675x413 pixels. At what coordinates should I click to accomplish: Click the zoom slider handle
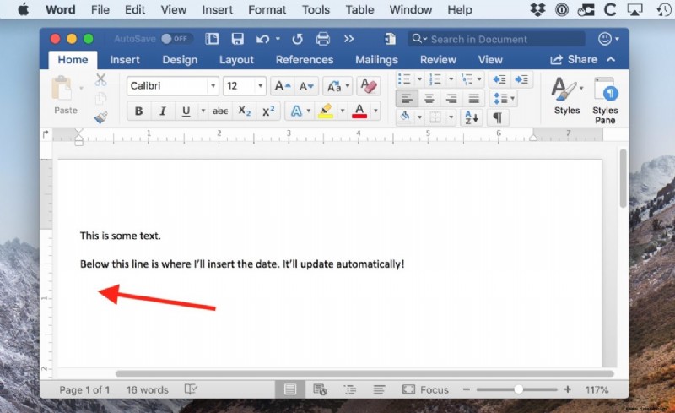click(x=518, y=389)
